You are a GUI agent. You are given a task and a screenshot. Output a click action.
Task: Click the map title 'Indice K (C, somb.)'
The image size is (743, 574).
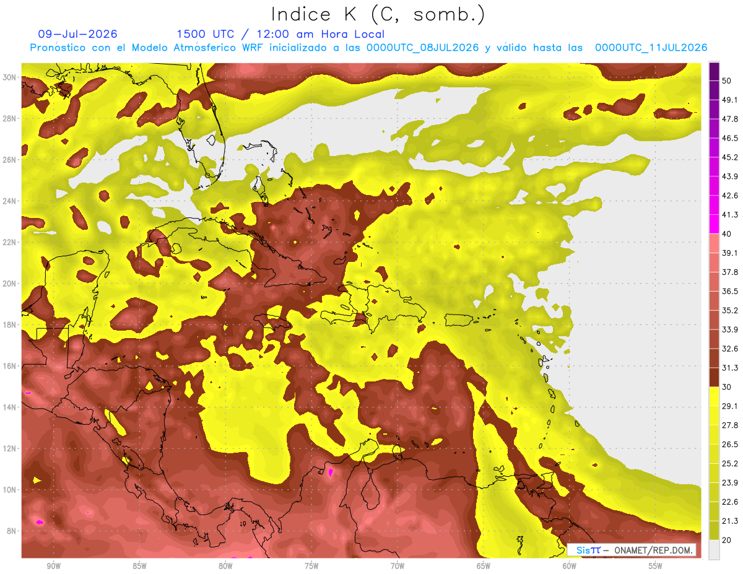point(378,15)
